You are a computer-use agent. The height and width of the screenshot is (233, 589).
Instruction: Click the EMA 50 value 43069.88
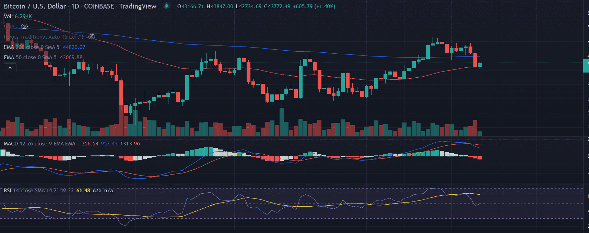pyautogui.click(x=71, y=57)
